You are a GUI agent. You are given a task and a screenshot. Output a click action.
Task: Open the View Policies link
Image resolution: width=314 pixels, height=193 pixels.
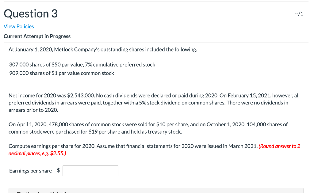click(x=18, y=26)
